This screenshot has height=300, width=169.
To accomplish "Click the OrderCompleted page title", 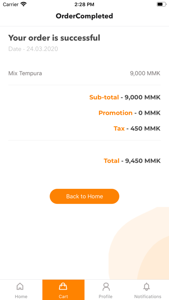I will pyautogui.click(x=84, y=16).
